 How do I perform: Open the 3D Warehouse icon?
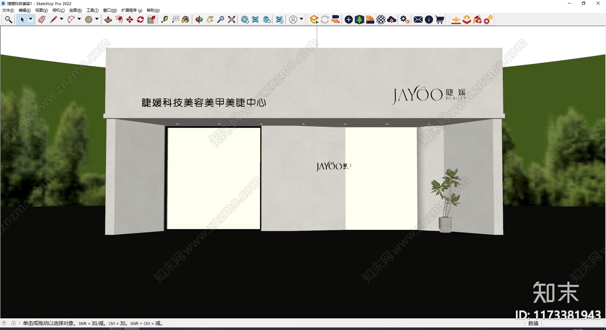245,20
